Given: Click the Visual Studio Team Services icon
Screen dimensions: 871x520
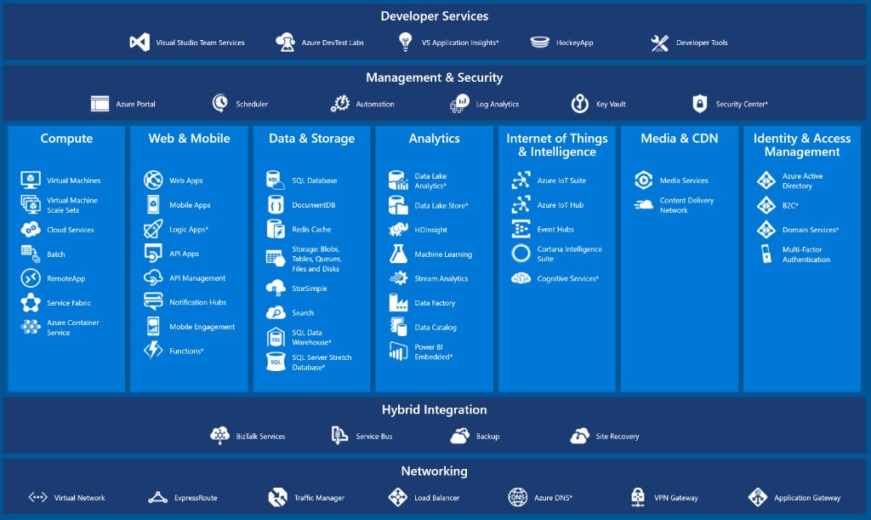Looking at the screenshot, I should (x=140, y=42).
